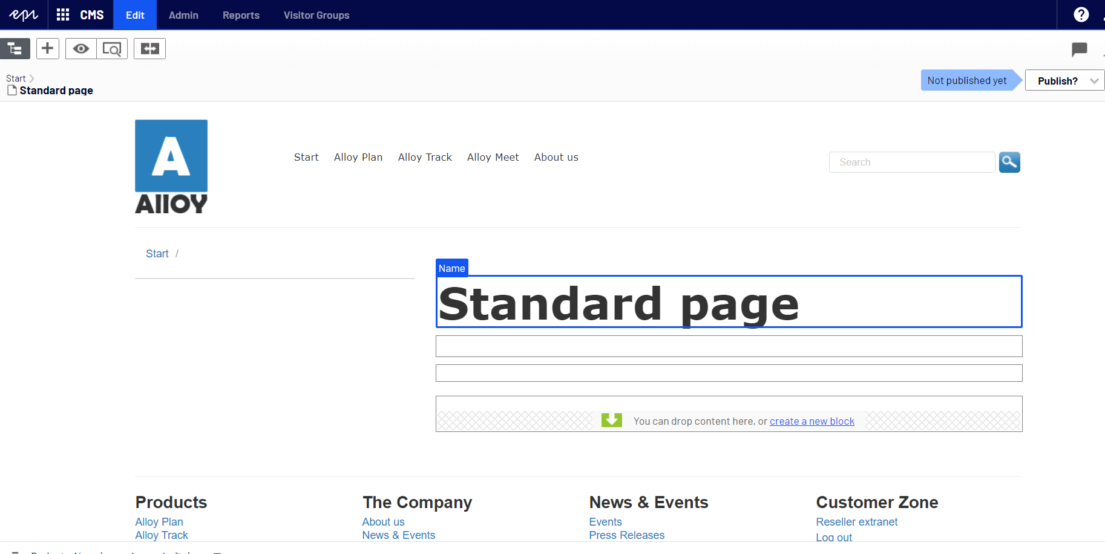The image size is (1105, 554).
Task: Open the Publish? dropdown
Action: (x=1064, y=80)
